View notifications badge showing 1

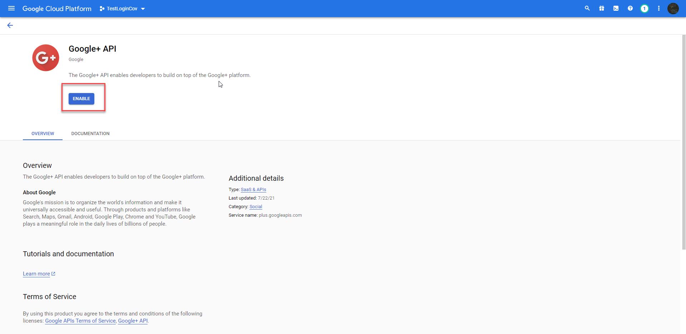(x=645, y=9)
